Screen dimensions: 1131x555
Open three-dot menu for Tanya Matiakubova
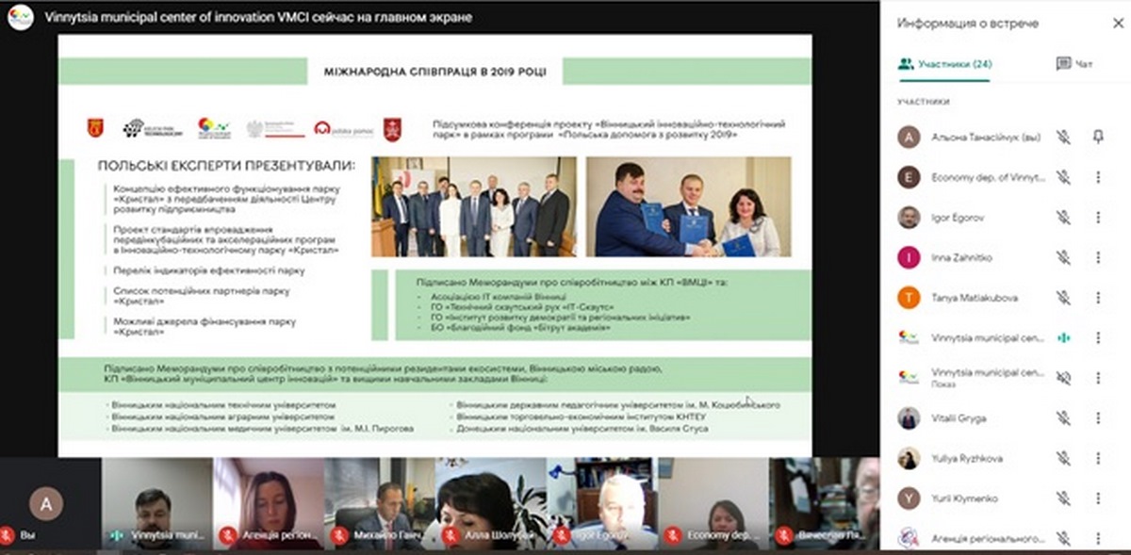click(1098, 298)
